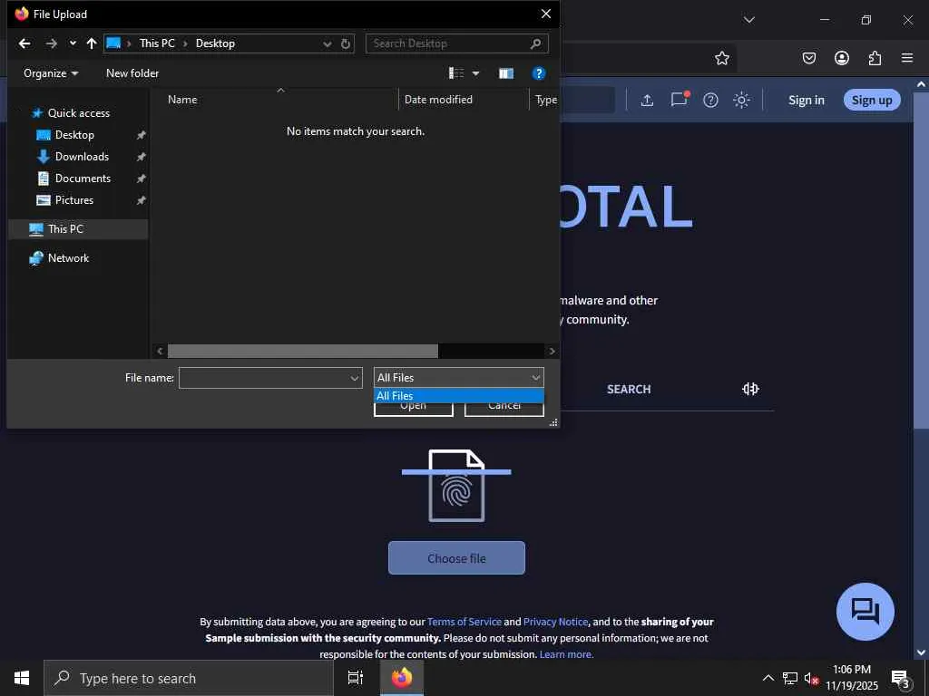Open the blue Help question mark icon
The height and width of the screenshot is (696, 929).
(539, 73)
